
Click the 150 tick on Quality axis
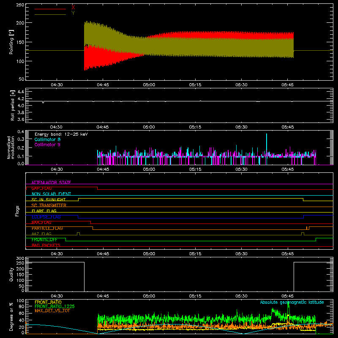[20, 275]
